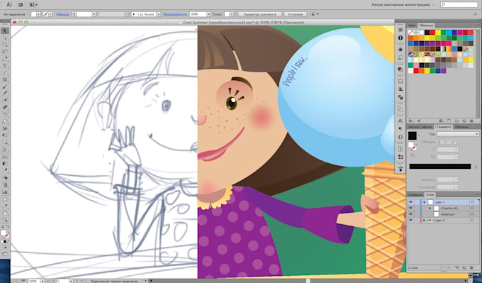Open the Pathfinder panel icon in dock

coord(400,97)
